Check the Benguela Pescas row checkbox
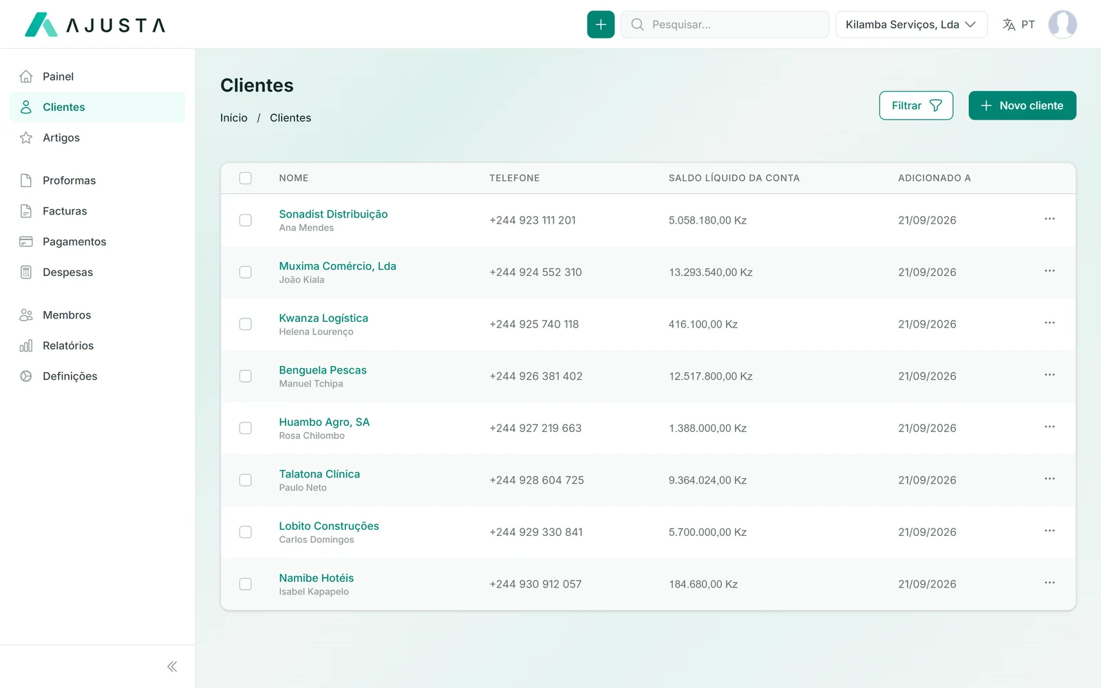This screenshot has width=1101, height=688. [245, 376]
